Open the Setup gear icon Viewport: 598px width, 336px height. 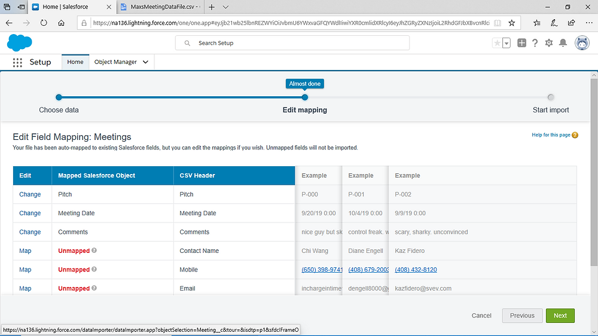[x=549, y=43]
